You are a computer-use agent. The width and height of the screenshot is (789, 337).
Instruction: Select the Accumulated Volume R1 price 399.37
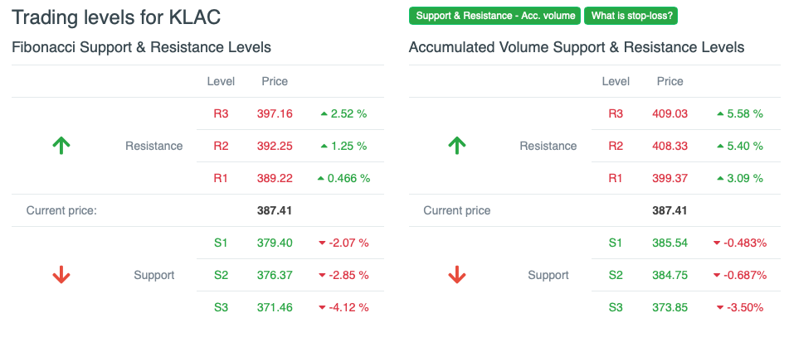[x=670, y=178]
